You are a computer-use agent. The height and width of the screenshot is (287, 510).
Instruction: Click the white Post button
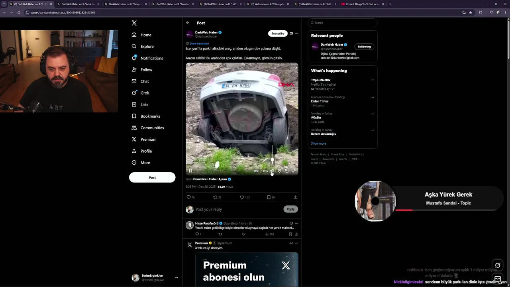tap(152, 177)
